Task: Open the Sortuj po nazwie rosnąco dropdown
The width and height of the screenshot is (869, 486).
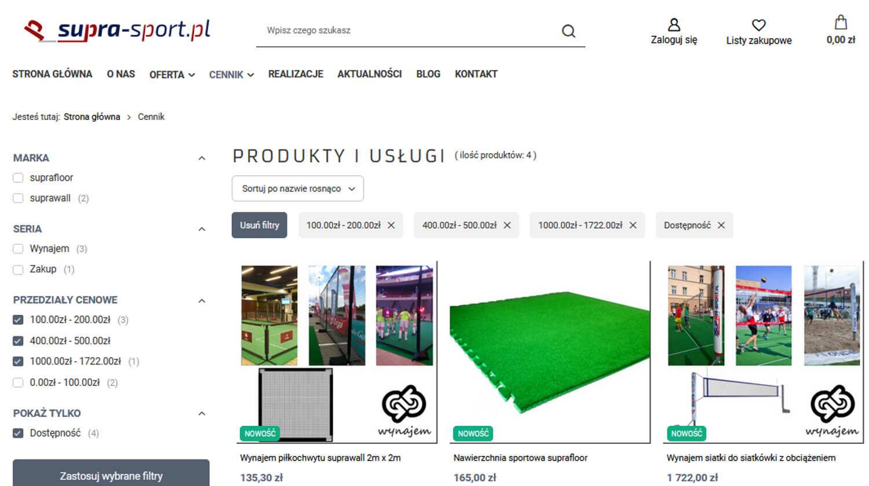Action: 298,189
